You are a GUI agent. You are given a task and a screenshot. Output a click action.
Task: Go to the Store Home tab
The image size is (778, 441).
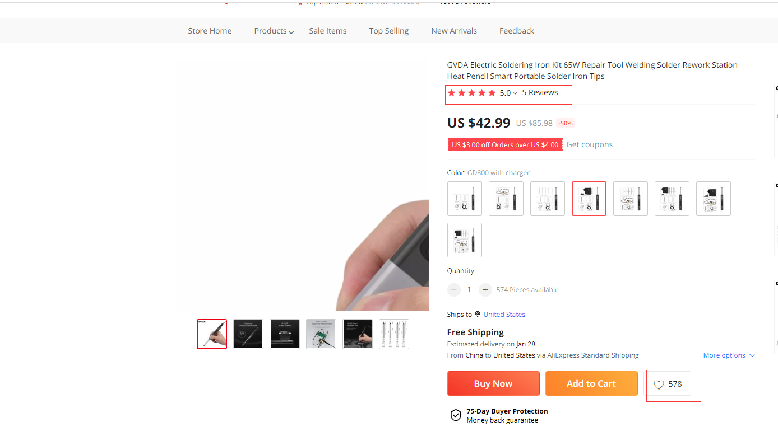click(x=210, y=31)
